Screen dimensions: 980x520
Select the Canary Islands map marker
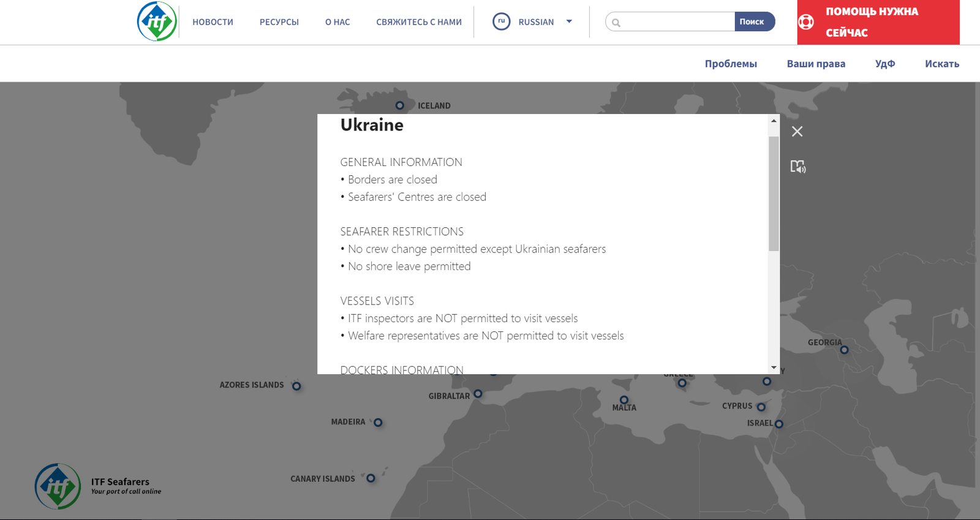tap(371, 478)
